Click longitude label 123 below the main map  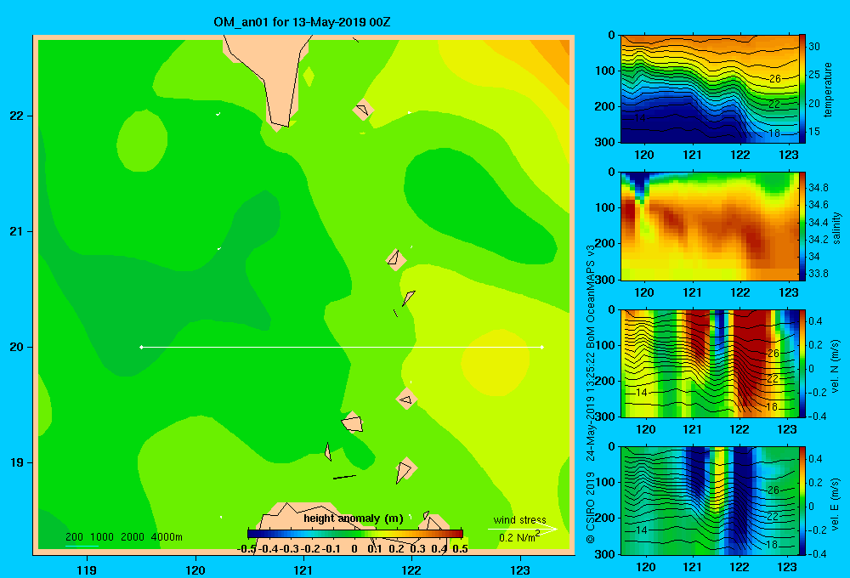tap(520, 569)
